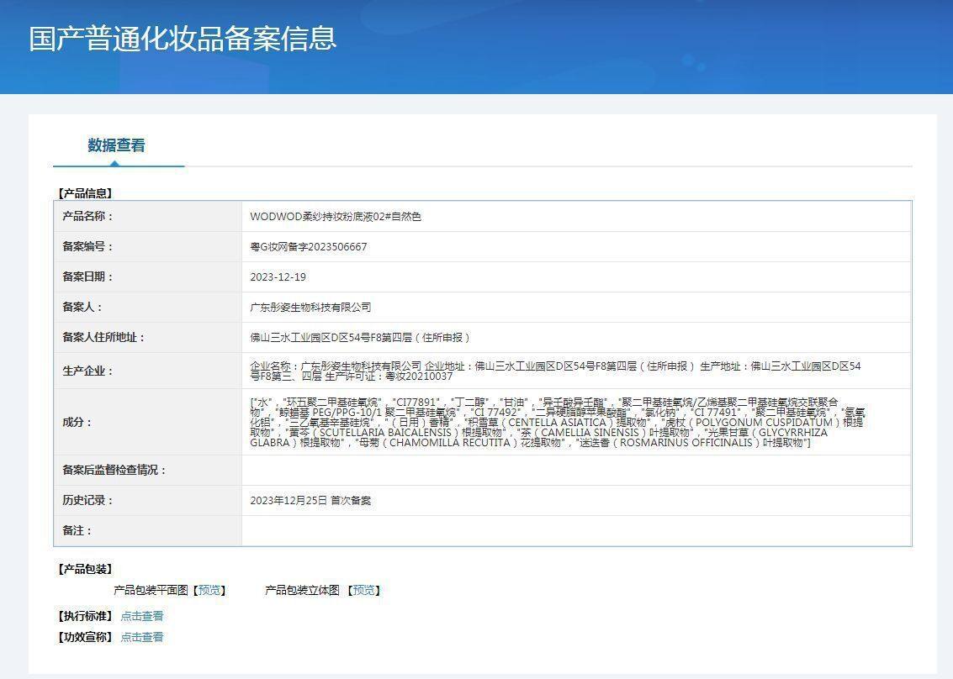The width and height of the screenshot is (953, 679).
Task: Click the page title 国产普通化妆品备案信息
Action: pyautogui.click(x=183, y=39)
